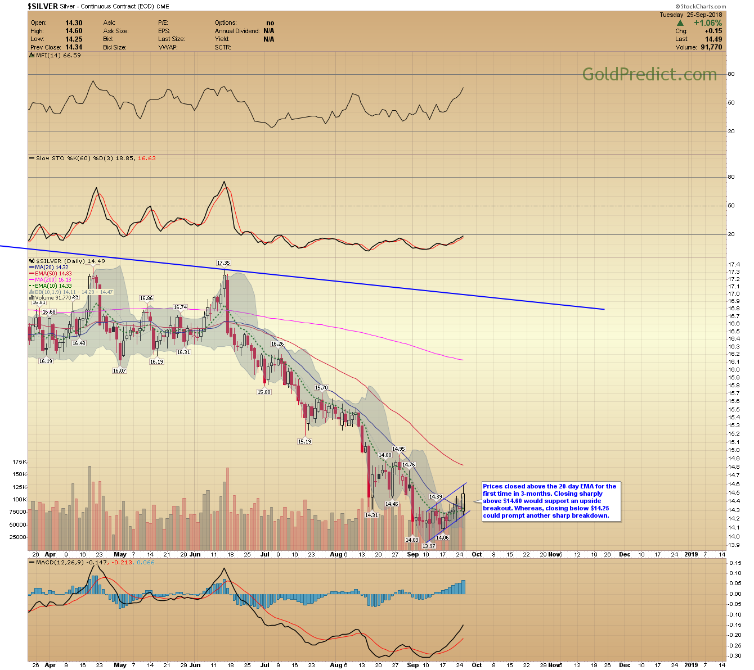The height and width of the screenshot is (670, 754).
Task: Click the "16.74" price label
Action: coord(180,307)
